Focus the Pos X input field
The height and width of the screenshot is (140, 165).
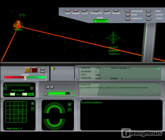pyautogui.click(x=12, y=94)
